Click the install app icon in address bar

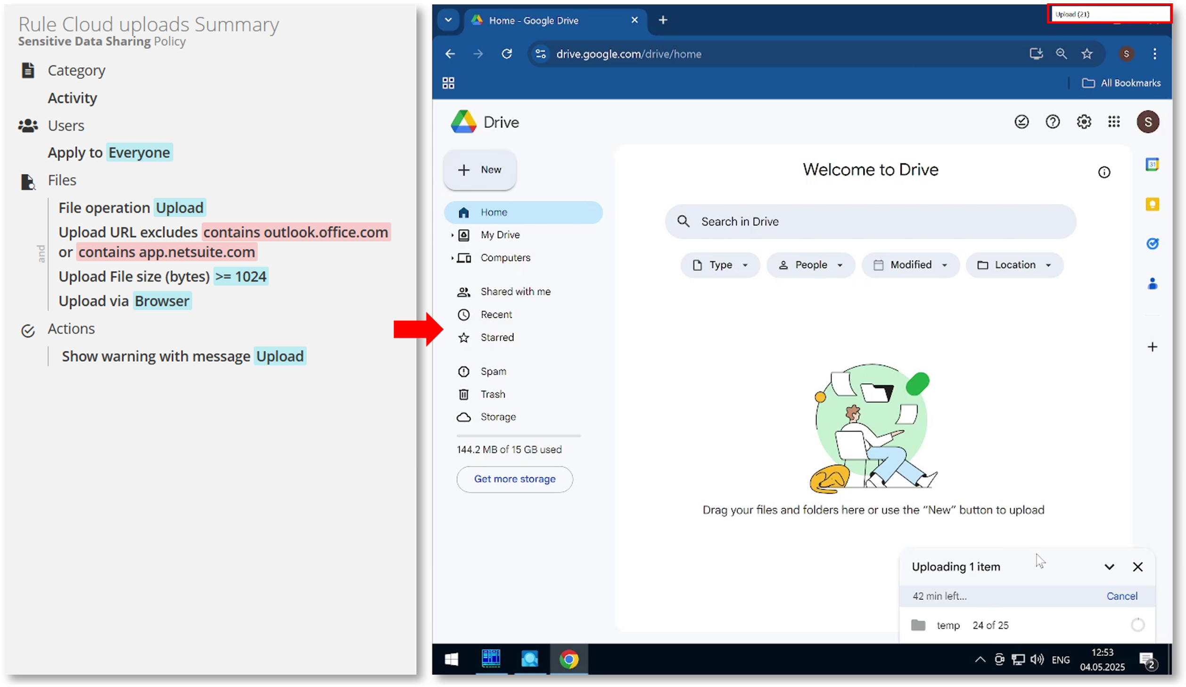coord(1035,54)
